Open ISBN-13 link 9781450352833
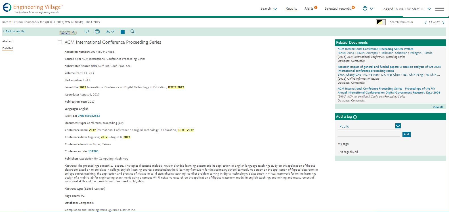Screen dimensions: 449x212 click(89, 116)
